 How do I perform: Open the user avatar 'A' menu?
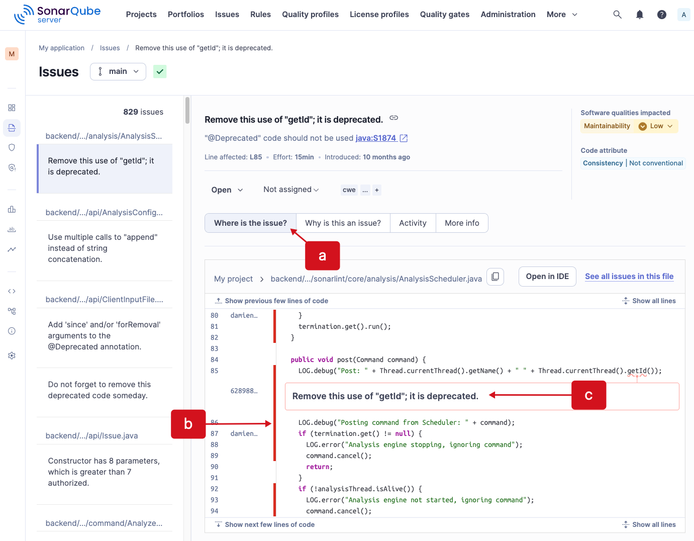coord(683,15)
